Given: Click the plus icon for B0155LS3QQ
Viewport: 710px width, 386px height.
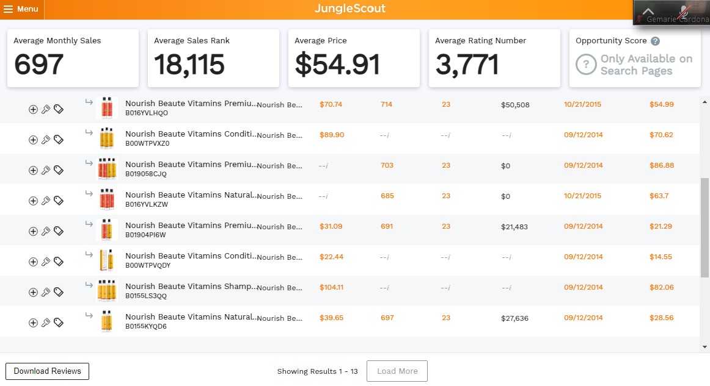Looking at the screenshot, I should click(x=33, y=293).
